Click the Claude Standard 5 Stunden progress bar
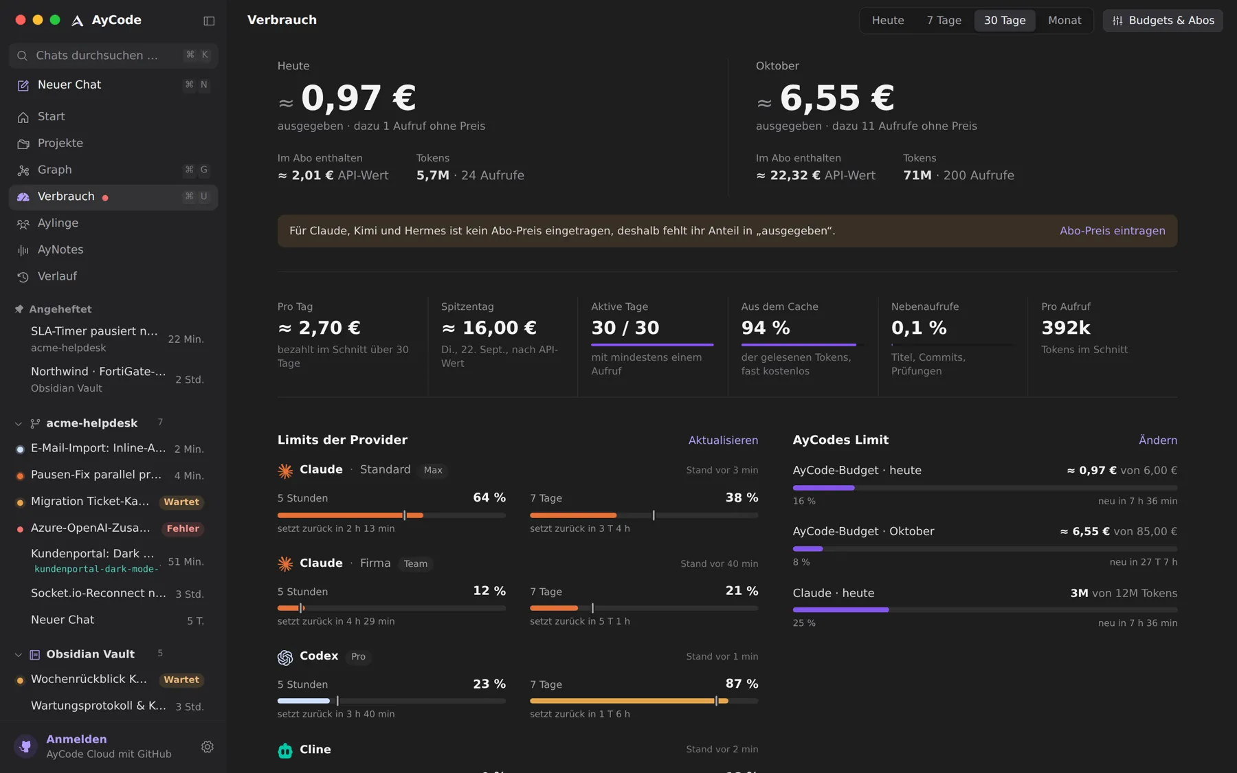 point(392,515)
